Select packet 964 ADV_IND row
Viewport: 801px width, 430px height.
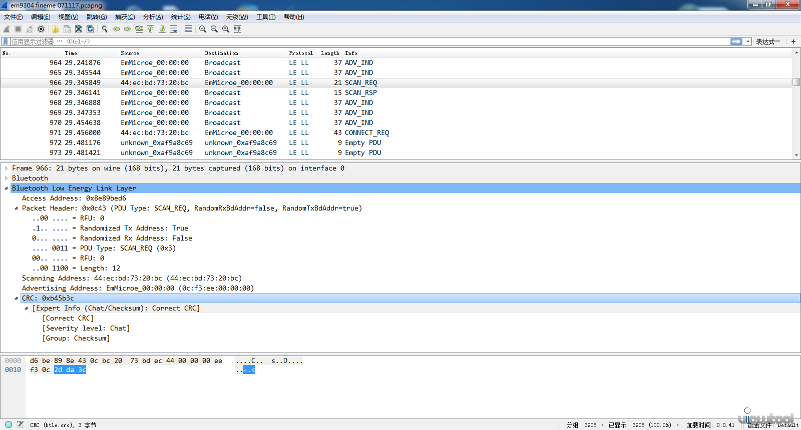(396, 62)
